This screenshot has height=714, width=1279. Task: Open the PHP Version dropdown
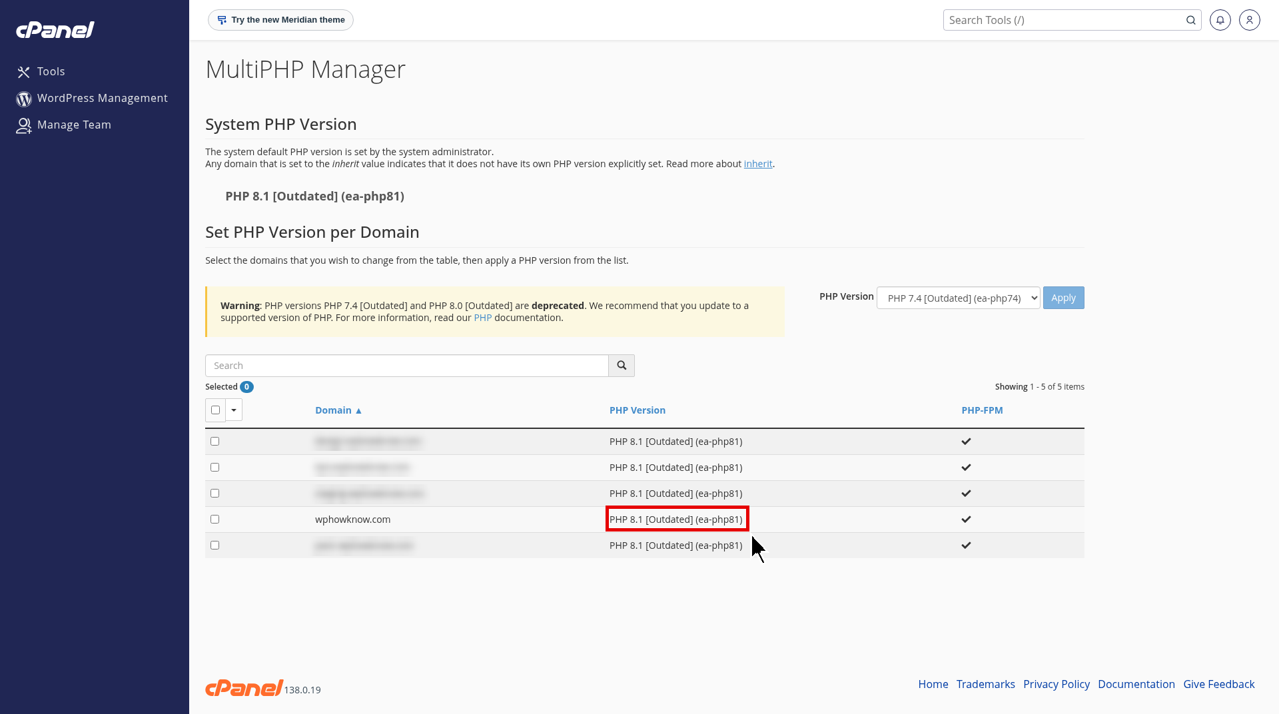coord(958,298)
